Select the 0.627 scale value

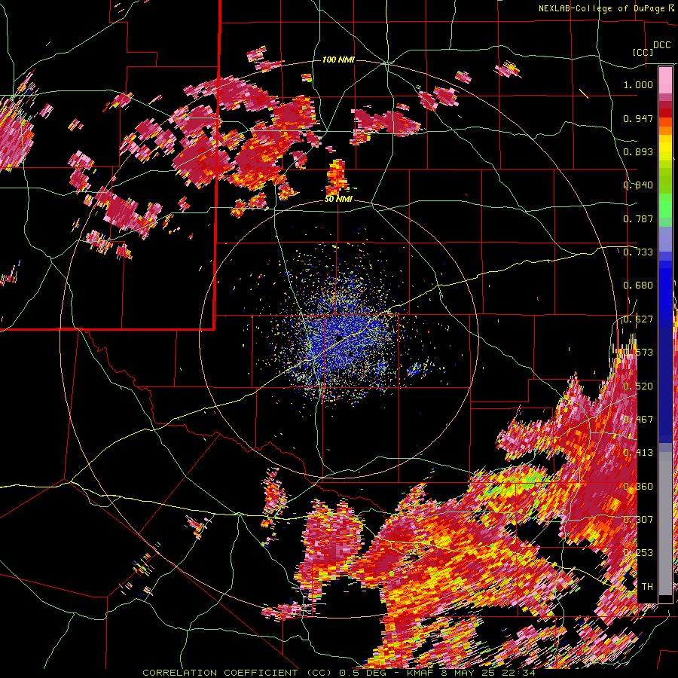(638, 319)
